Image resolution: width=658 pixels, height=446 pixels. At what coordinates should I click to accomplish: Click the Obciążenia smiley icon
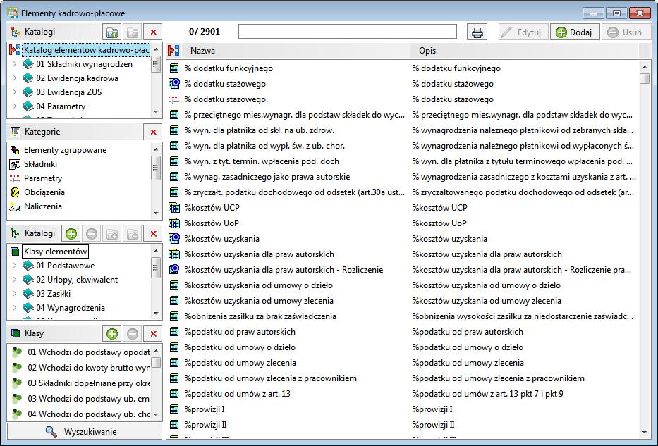point(15,192)
